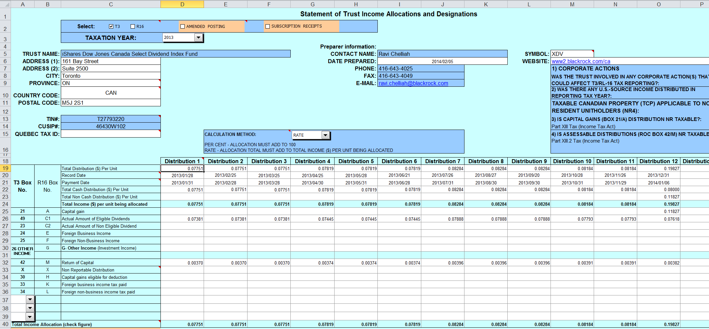Click the Statement of Trust Income title
The height and width of the screenshot is (329, 709).
point(389,14)
